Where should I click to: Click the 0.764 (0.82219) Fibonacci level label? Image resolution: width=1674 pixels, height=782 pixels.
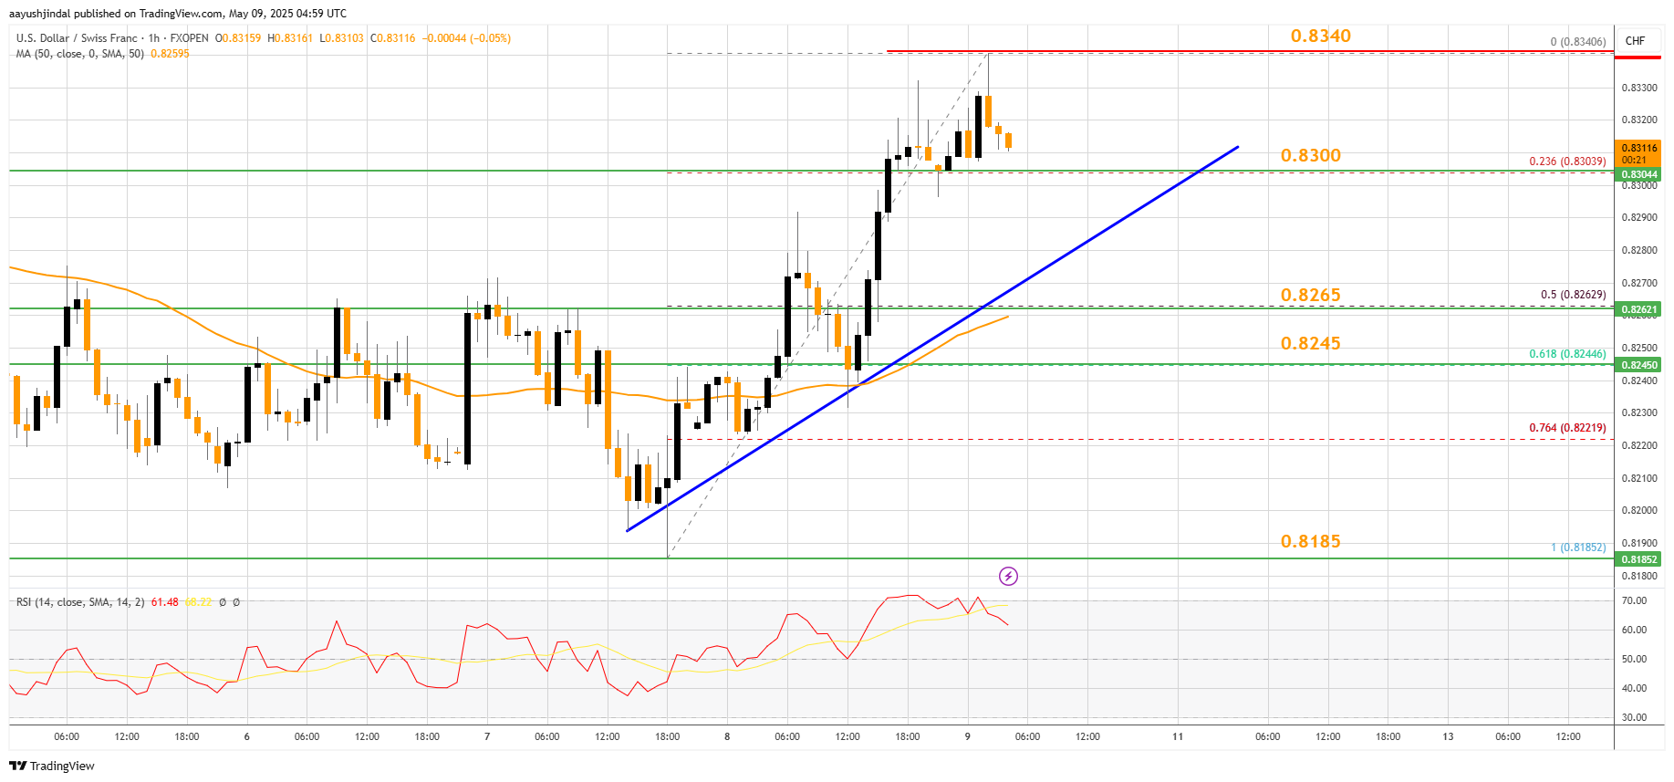(1567, 428)
